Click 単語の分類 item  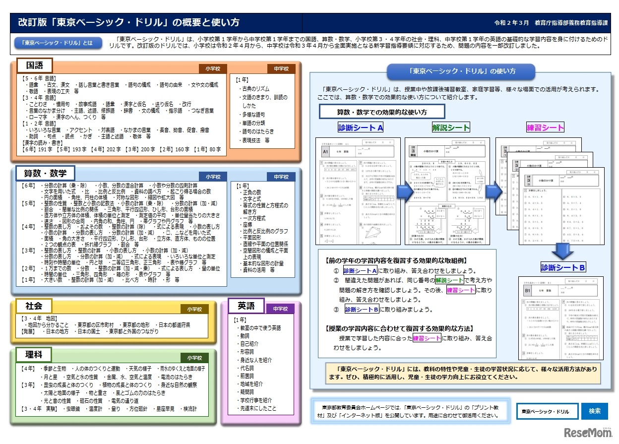click(x=253, y=123)
